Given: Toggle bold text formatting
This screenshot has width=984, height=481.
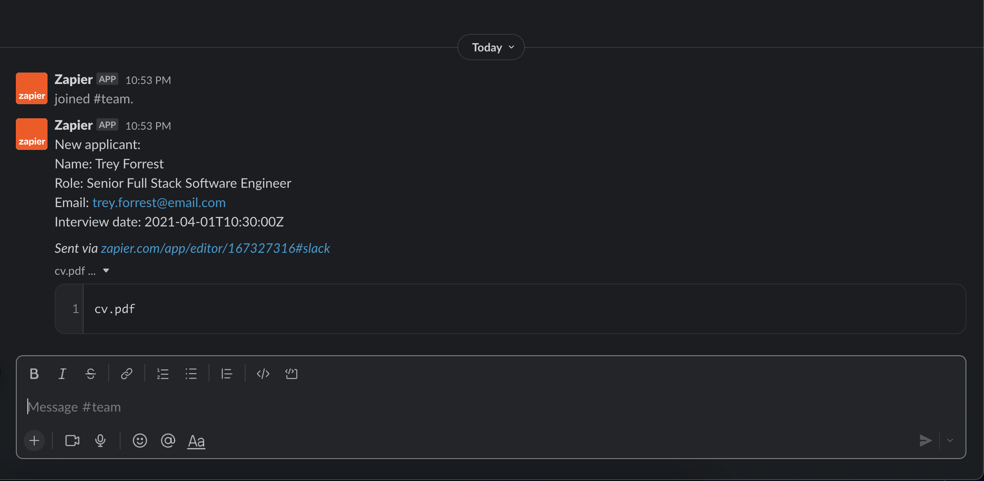Looking at the screenshot, I should coord(34,374).
